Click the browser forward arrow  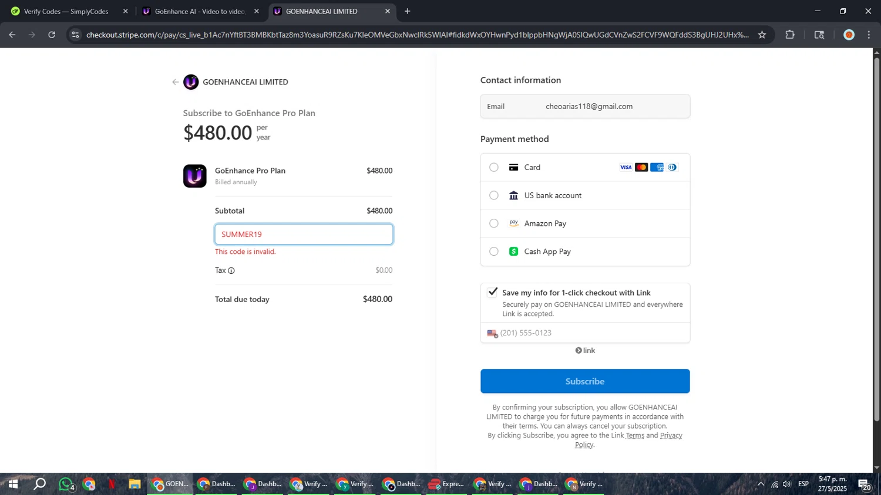click(32, 35)
